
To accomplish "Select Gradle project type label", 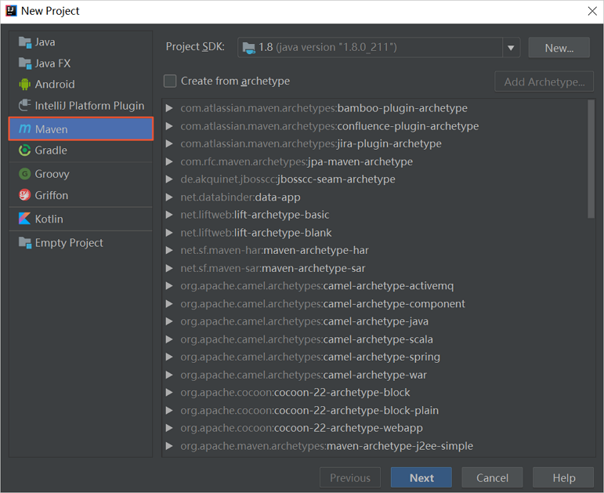I will click(x=51, y=150).
